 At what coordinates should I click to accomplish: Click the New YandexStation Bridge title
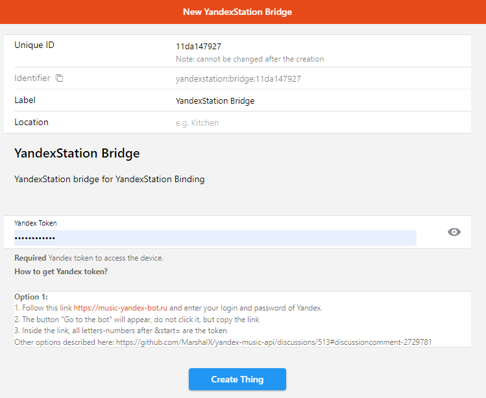pos(237,12)
